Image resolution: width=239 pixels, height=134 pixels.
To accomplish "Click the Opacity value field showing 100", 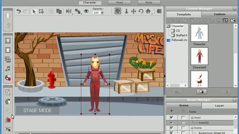I will (96, 13).
